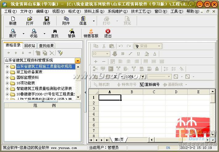Expand the 山东省建筑工程施工质量验收规范 tree node
The width and height of the screenshot is (219, 152).
click(7, 66)
